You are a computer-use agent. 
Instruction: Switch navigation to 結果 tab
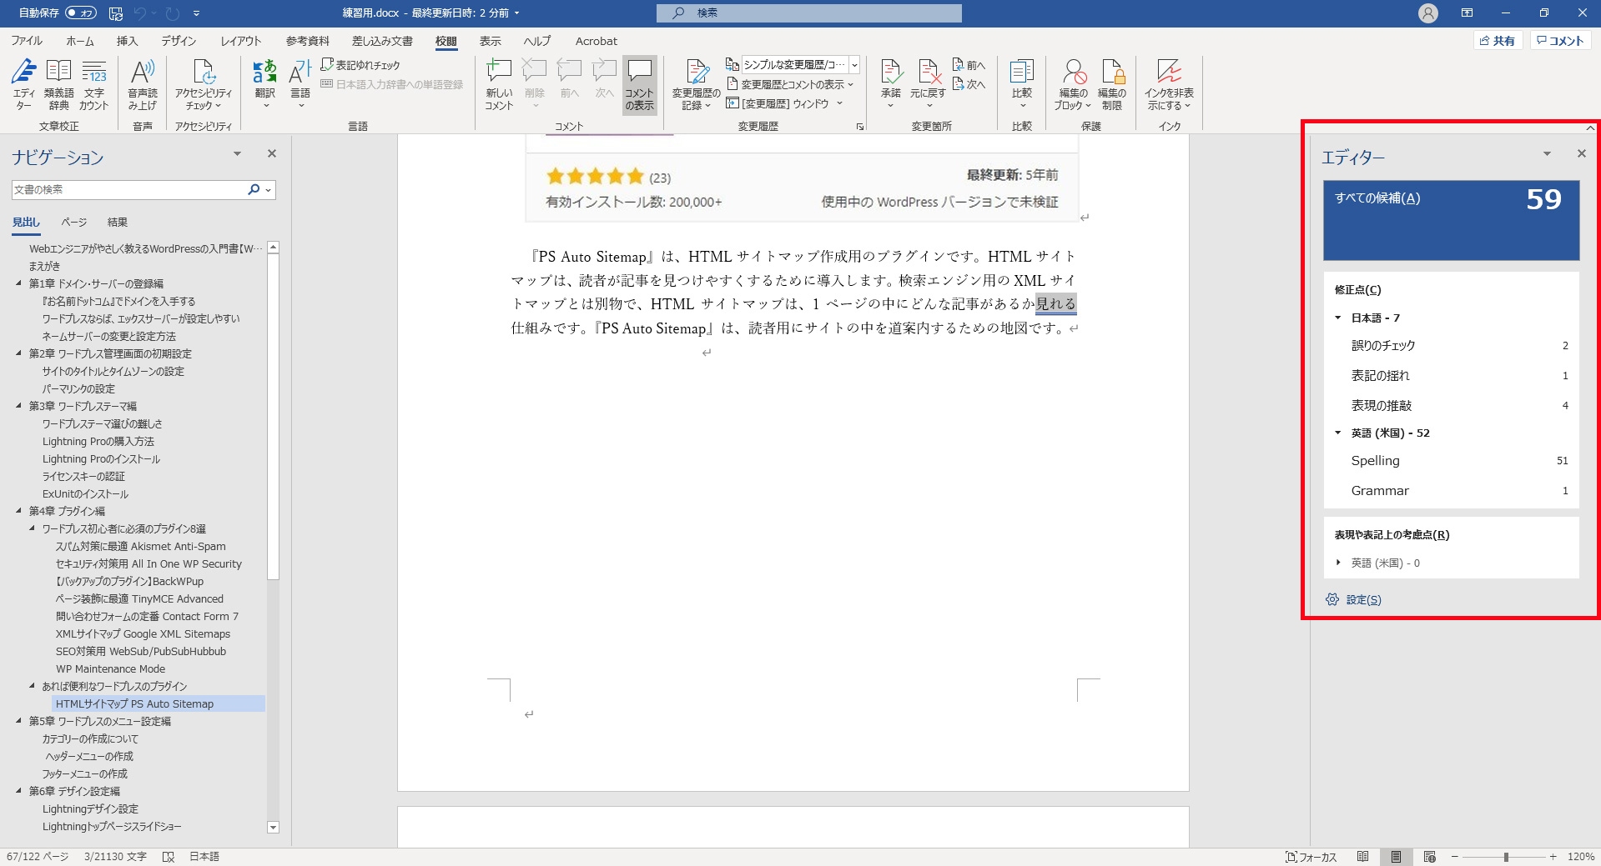118,223
